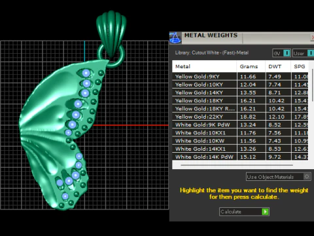Click the 8.52 DWT value
The height and width of the screenshot is (236, 314).
pos(275,125)
